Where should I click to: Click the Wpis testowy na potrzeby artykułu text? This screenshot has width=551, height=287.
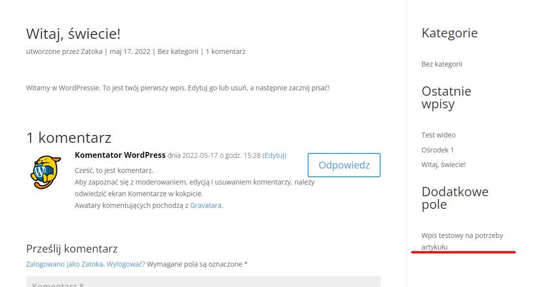(x=462, y=241)
